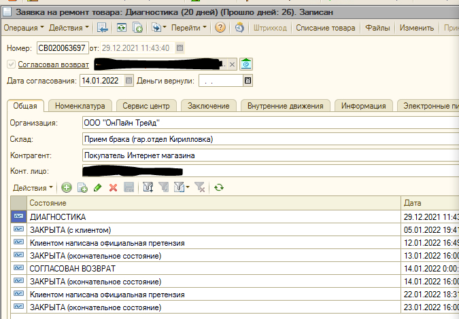Toggle the Согласовал возврат checkbox
459x319 pixels.
pos(10,64)
